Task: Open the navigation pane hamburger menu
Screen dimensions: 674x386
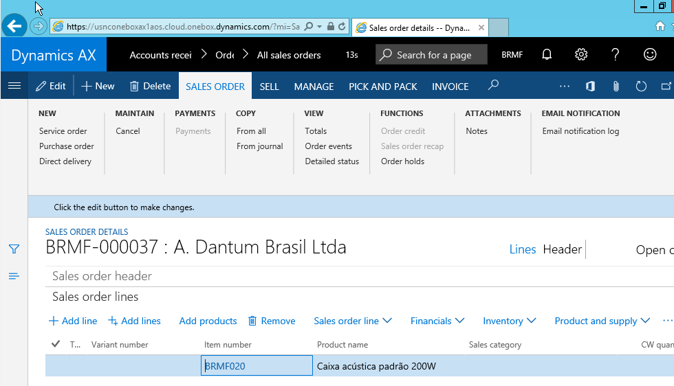Action: click(x=14, y=86)
